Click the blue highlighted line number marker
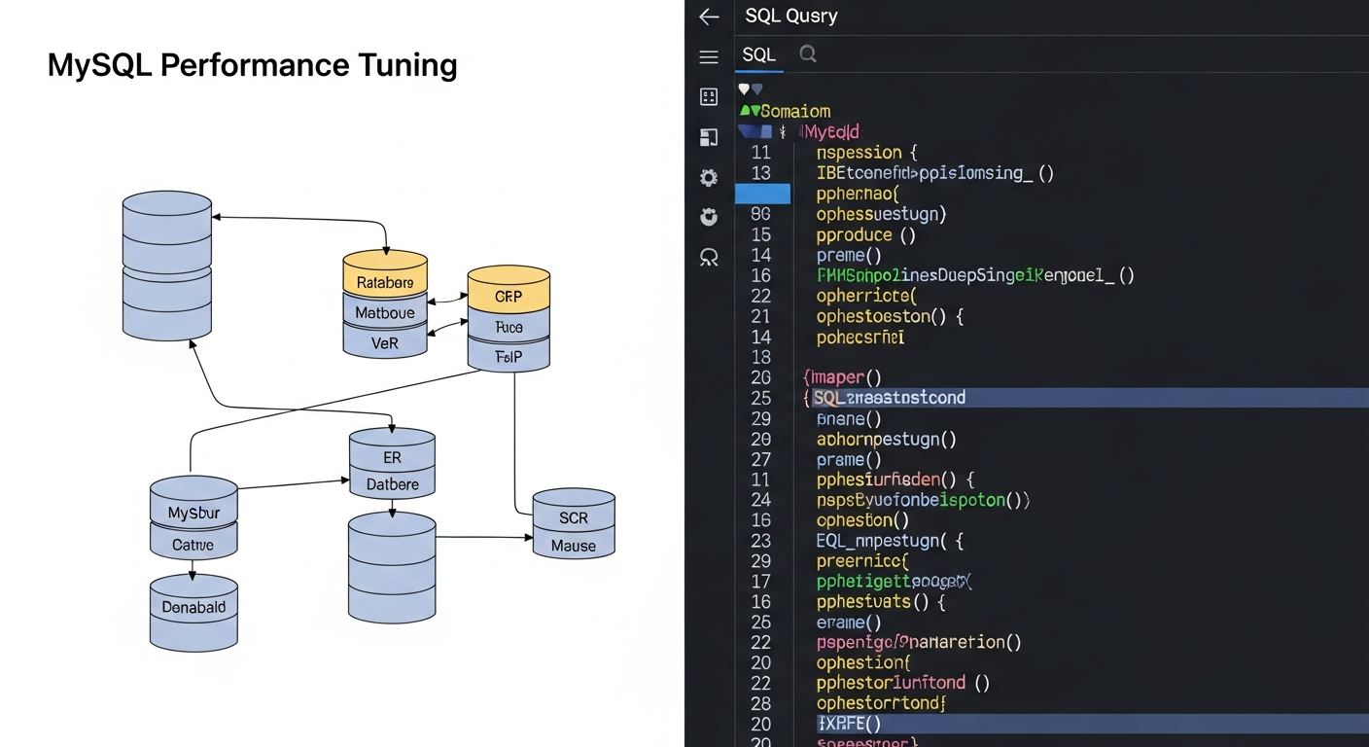This screenshot has width=1369, height=747. pos(763,194)
